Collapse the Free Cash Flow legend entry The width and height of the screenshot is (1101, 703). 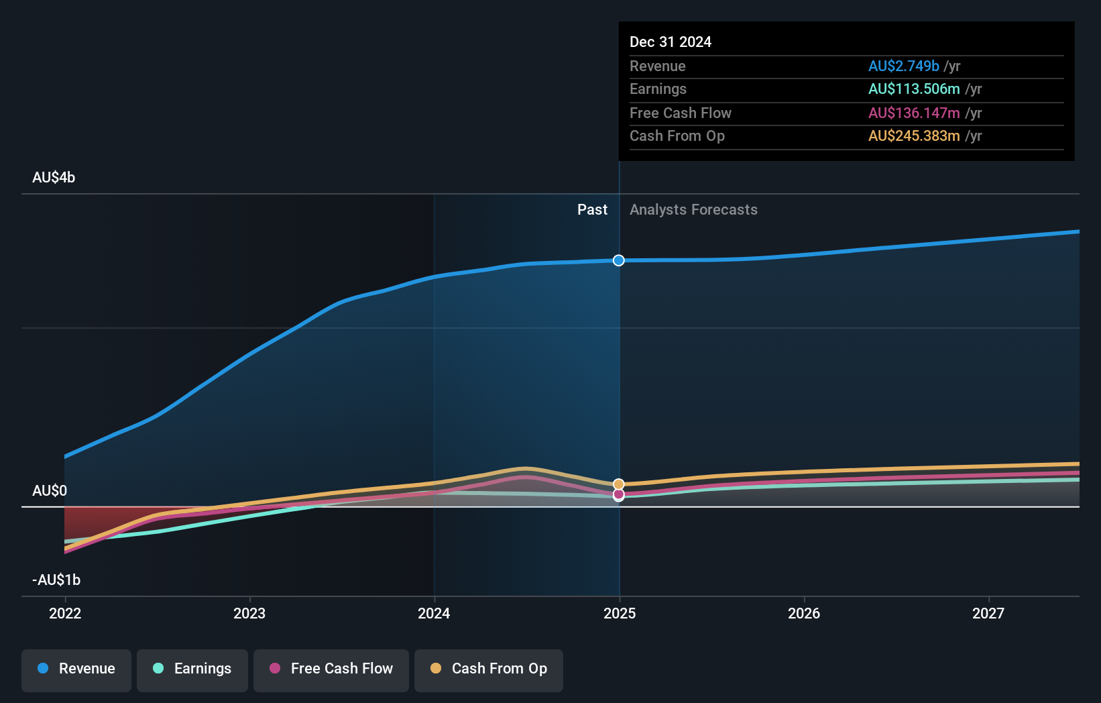pos(331,669)
